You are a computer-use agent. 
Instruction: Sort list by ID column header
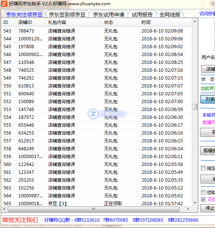tap(9, 22)
